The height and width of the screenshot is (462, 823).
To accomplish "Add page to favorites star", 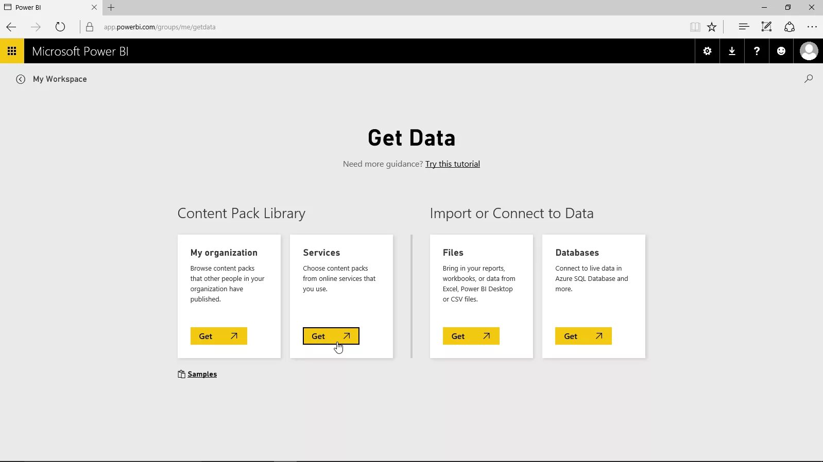I will point(712,27).
